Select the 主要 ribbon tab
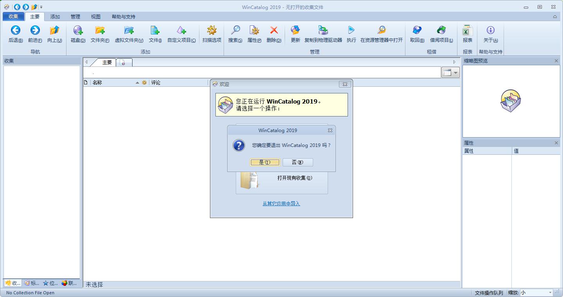Screen dimensions: 563x297 [35, 17]
